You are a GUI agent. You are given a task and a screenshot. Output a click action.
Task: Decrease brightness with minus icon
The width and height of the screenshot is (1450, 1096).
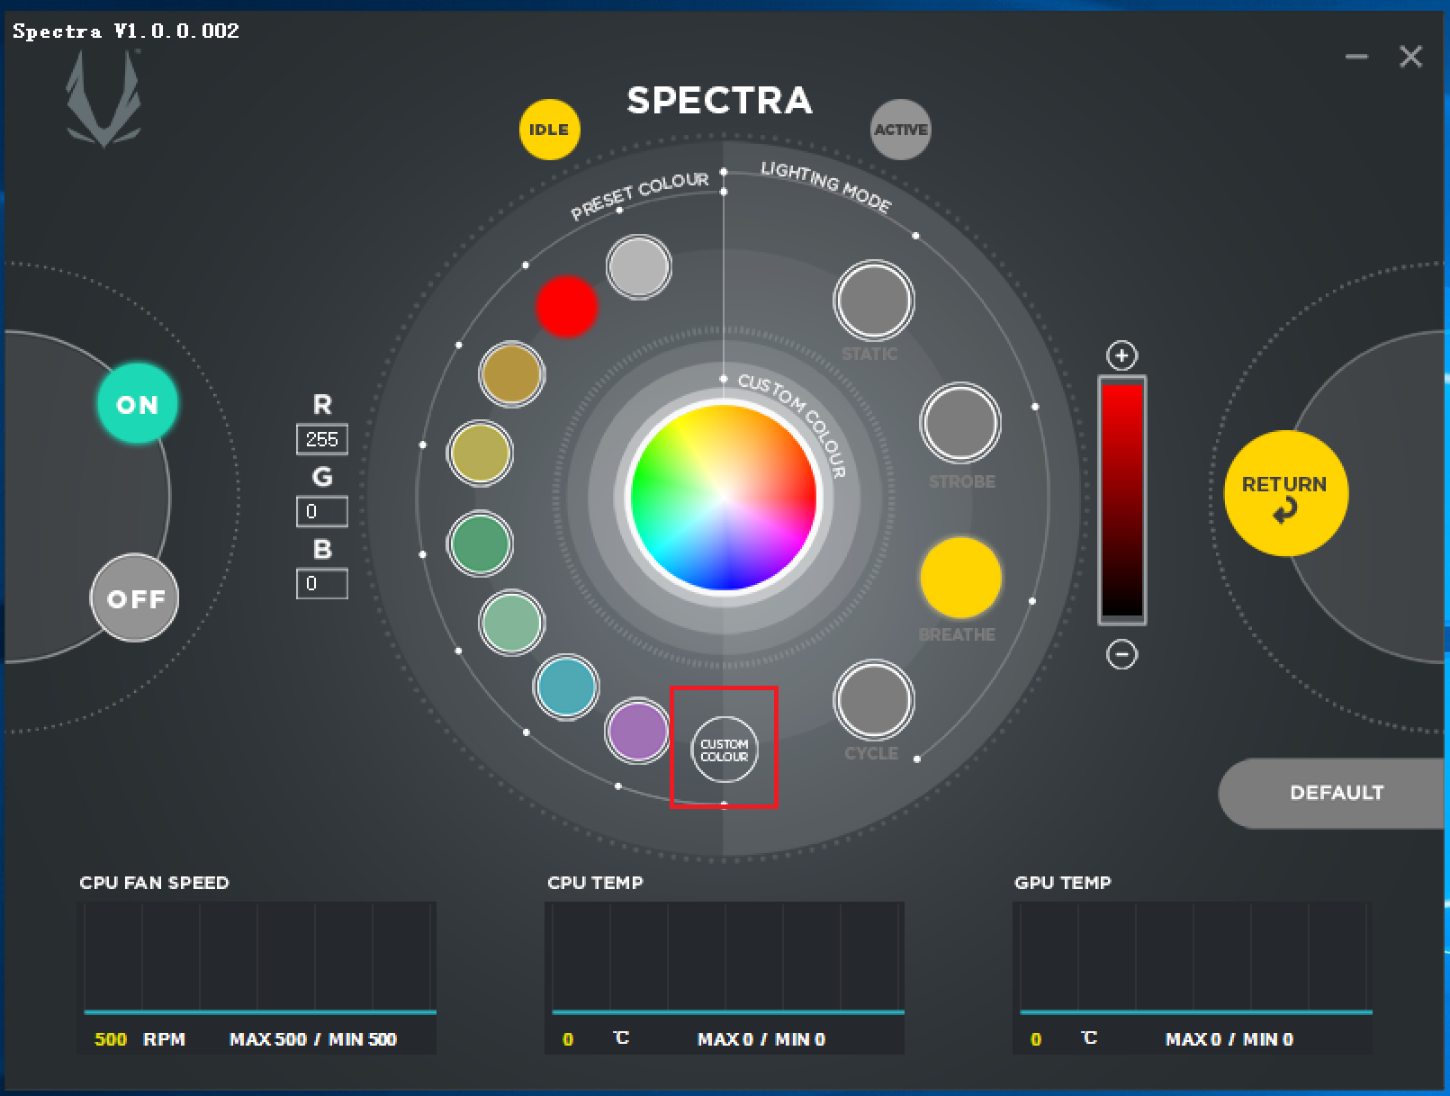click(x=1121, y=653)
